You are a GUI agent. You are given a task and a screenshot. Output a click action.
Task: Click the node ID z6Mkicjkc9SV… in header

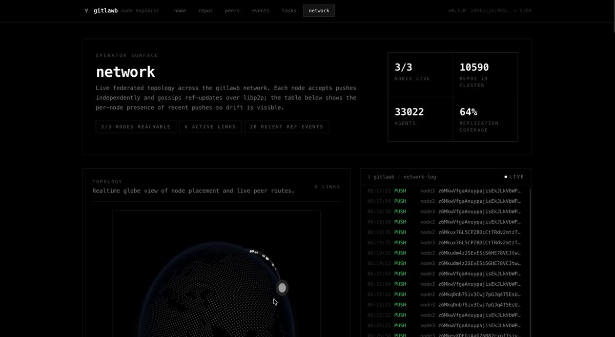(x=490, y=11)
